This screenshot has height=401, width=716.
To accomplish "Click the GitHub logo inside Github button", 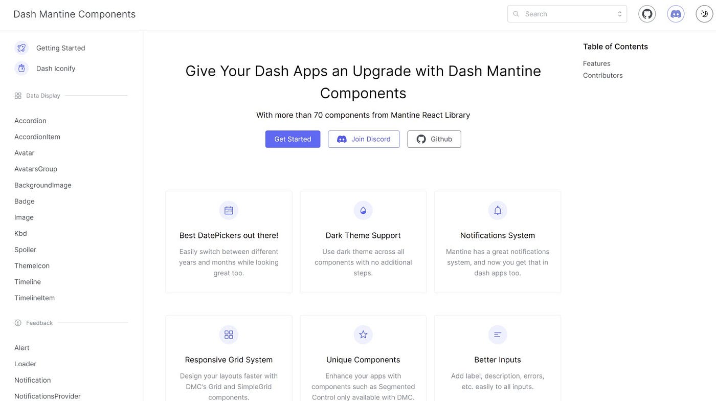I will click(x=421, y=139).
